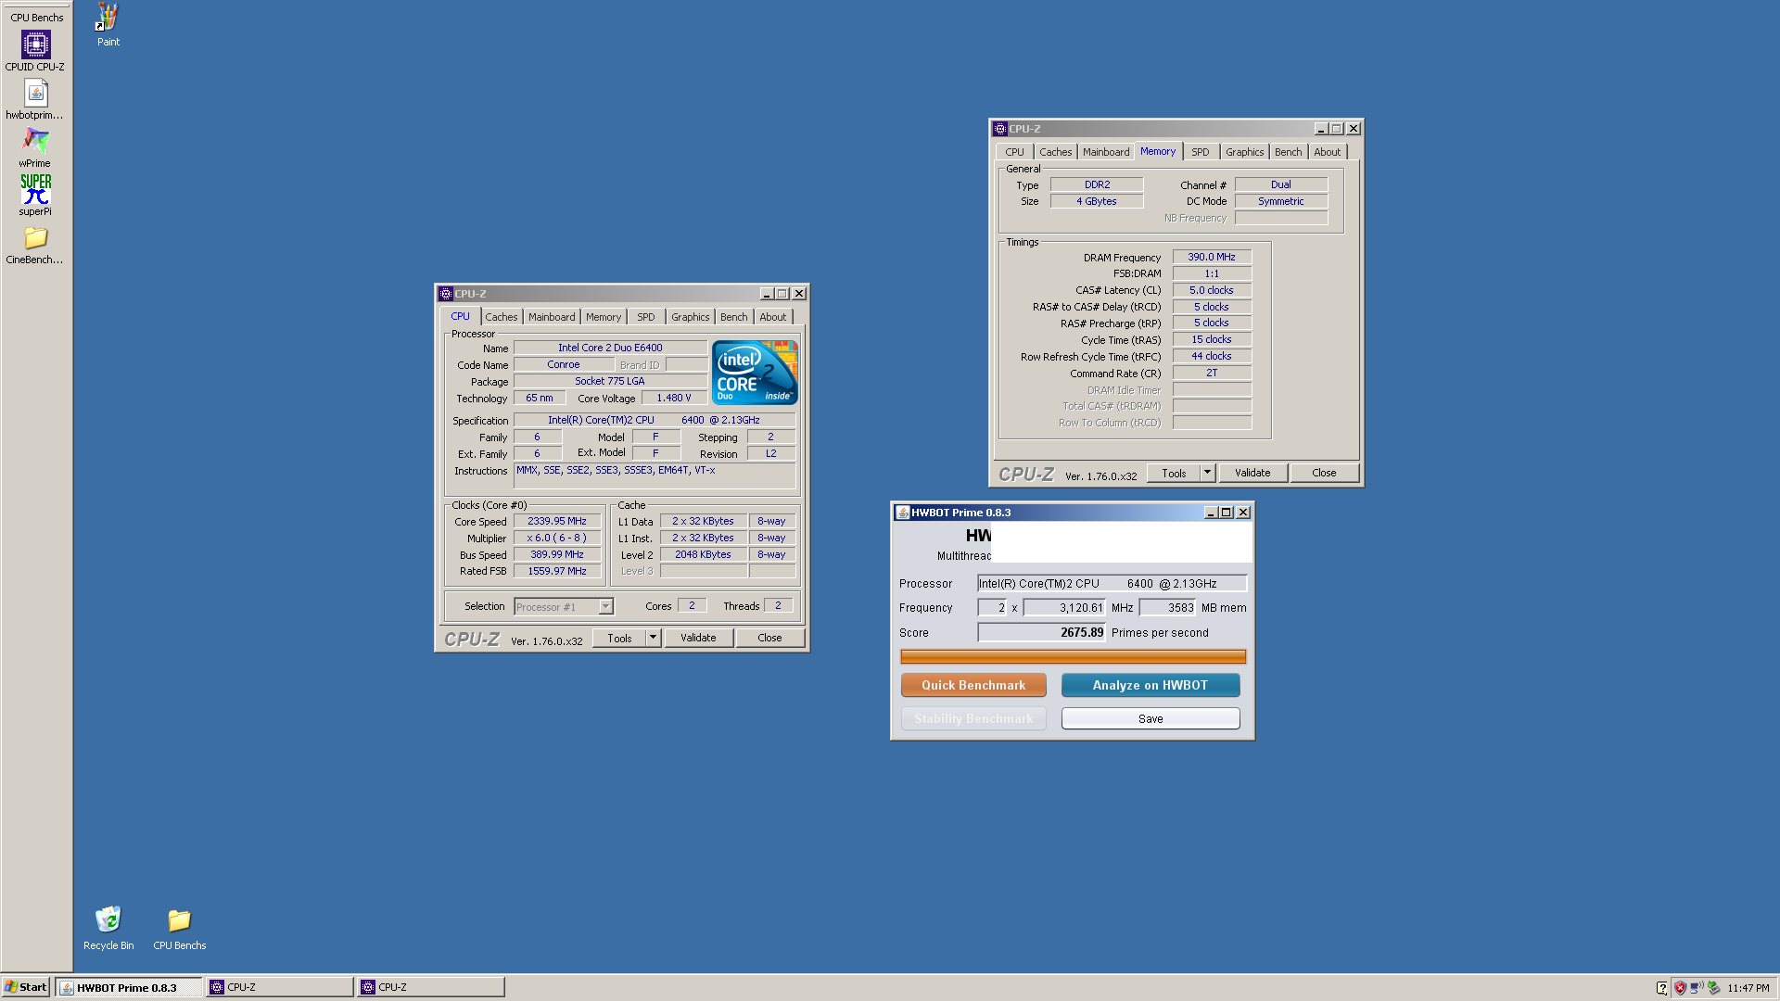Click Validate in CPU-Z CPU window

coord(698,638)
